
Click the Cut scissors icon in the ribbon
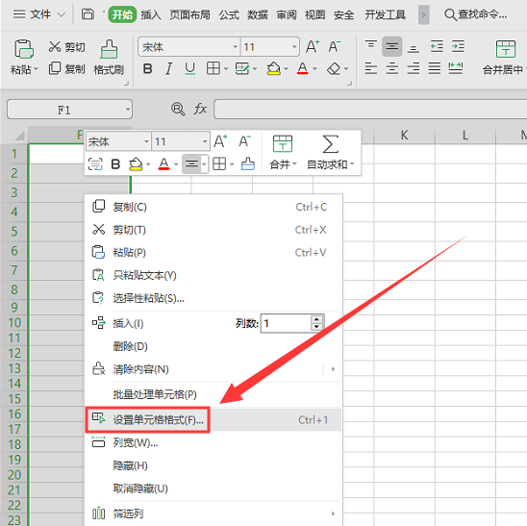tap(55, 47)
